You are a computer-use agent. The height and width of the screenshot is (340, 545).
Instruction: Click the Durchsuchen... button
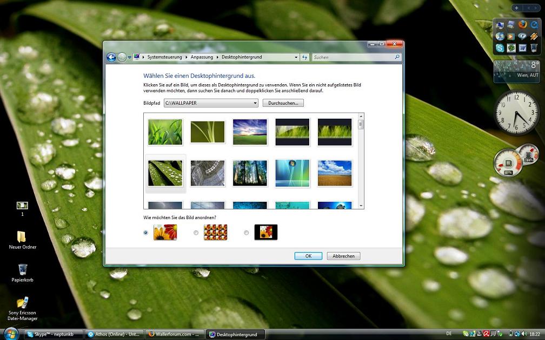click(x=283, y=103)
